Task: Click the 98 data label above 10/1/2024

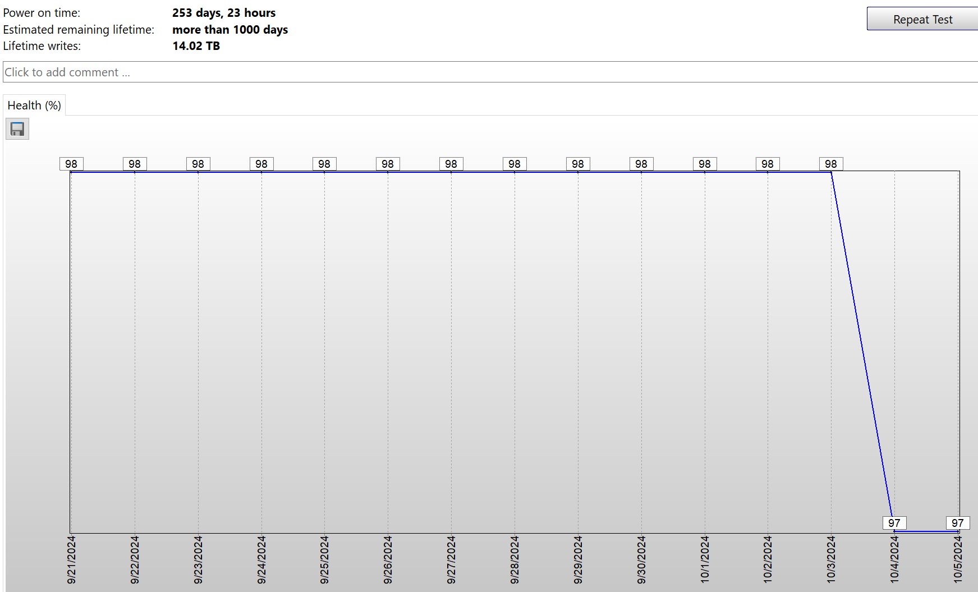Action: tap(705, 164)
